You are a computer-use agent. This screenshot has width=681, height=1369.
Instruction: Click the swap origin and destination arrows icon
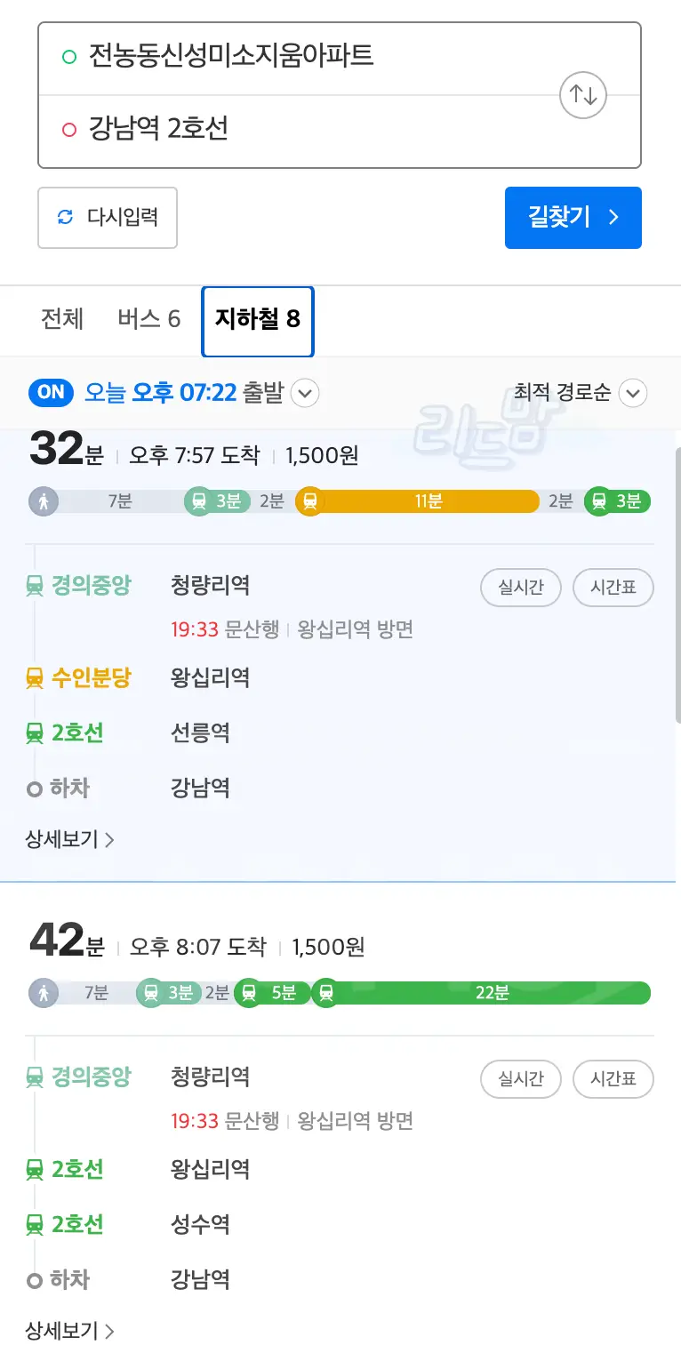(582, 94)
